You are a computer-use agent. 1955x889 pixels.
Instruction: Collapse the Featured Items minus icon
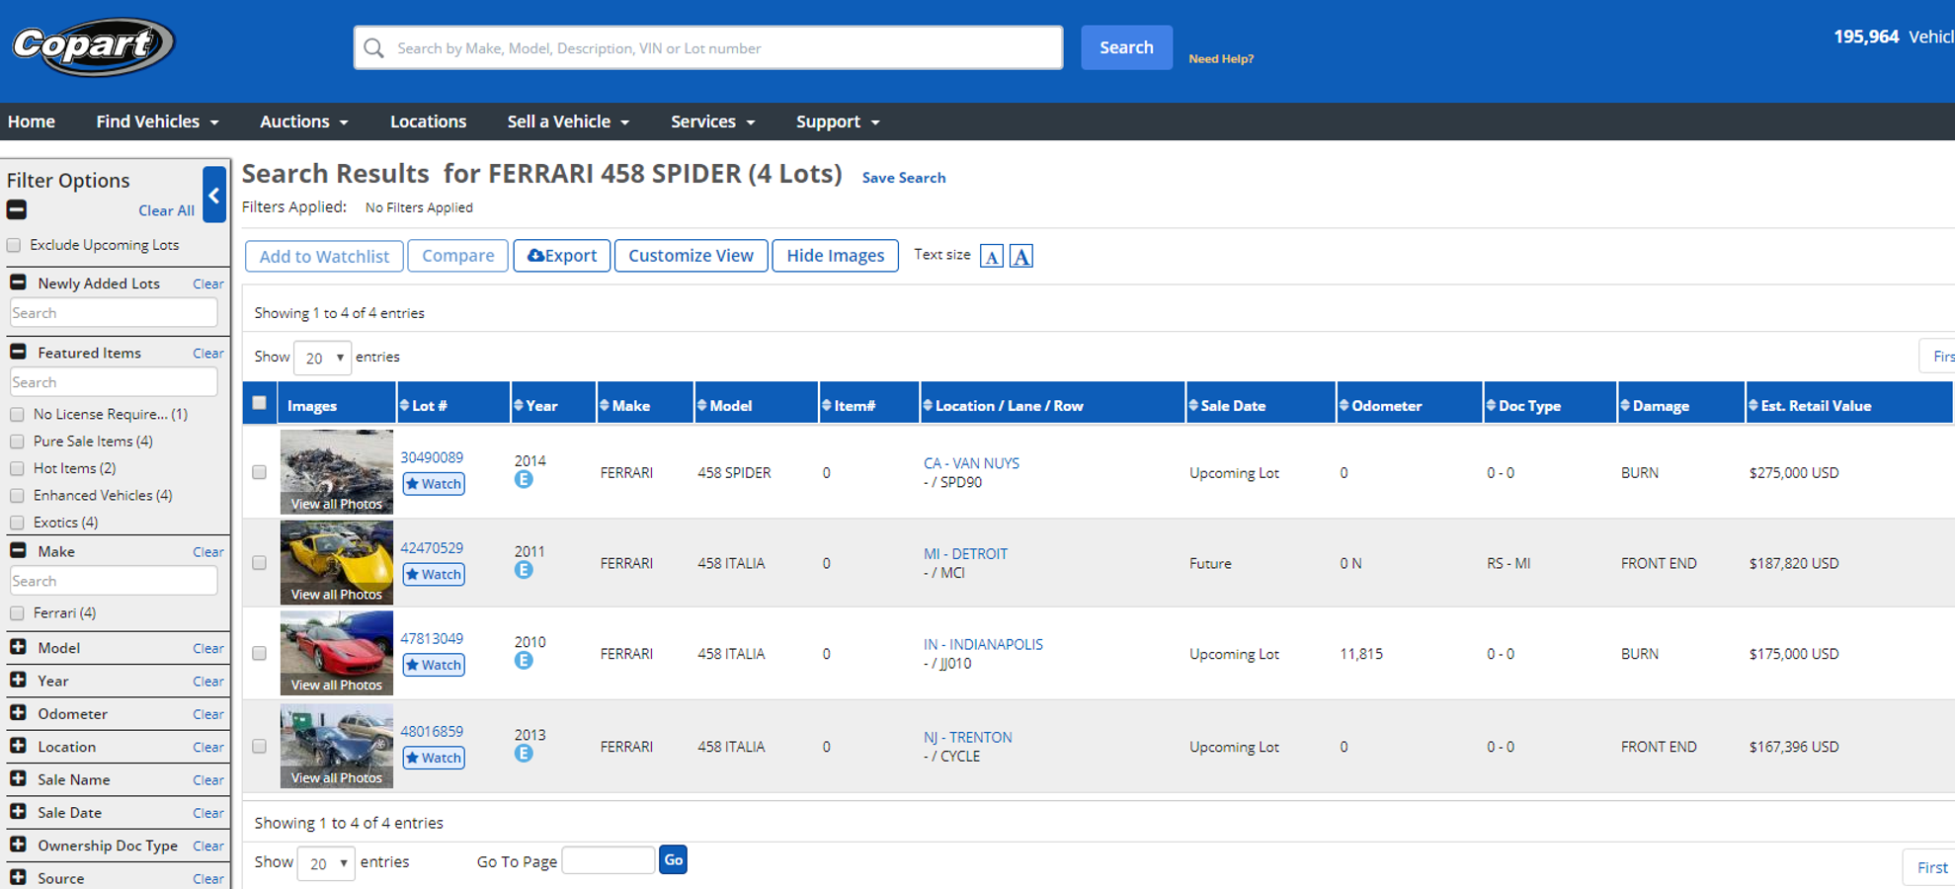click(18, 353)
